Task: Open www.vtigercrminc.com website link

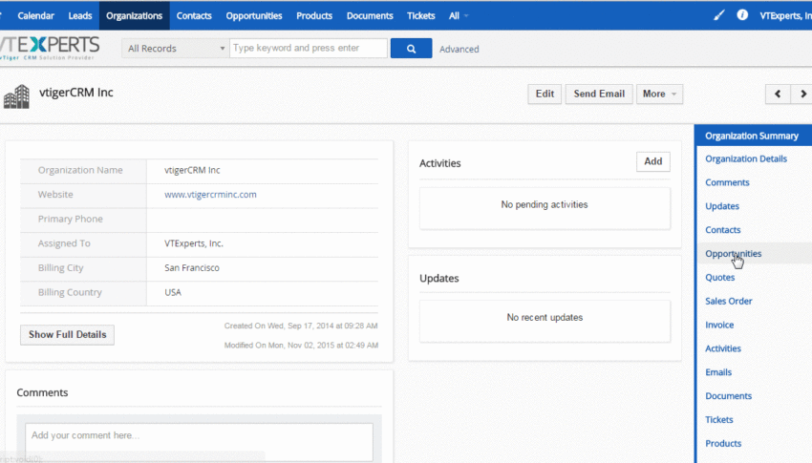Action: [x=210, y=195]
